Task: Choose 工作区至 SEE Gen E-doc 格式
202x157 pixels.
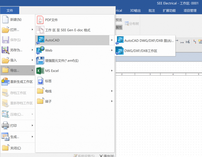Action: (75, 30)
